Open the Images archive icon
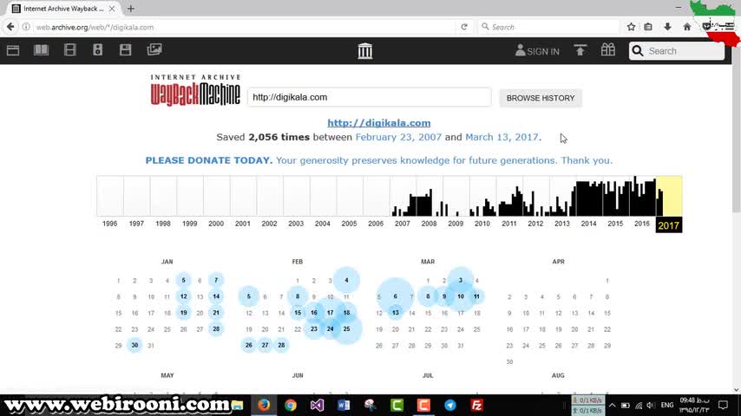Screen dimensions: 741x416 click(154, 49)
